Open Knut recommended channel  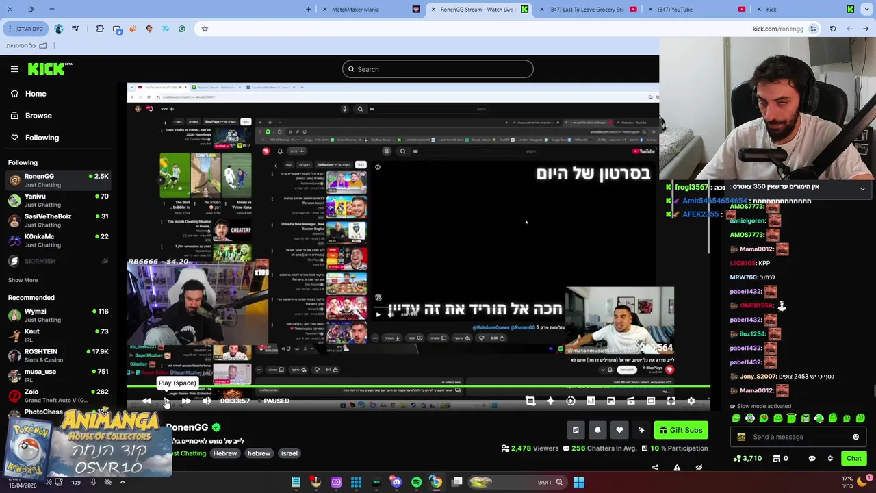[x=58, y=336]
